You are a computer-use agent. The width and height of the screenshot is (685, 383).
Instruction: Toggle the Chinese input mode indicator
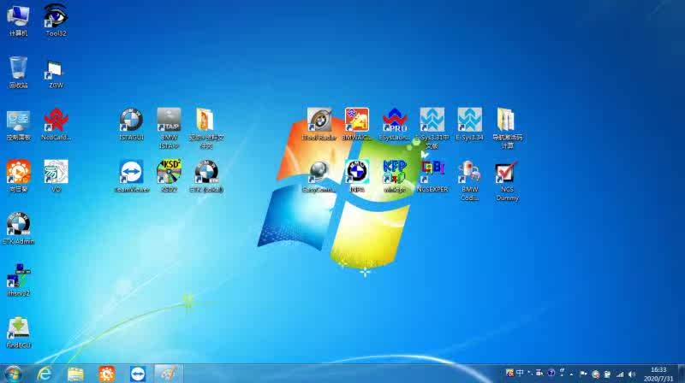(x=520, y=373)
